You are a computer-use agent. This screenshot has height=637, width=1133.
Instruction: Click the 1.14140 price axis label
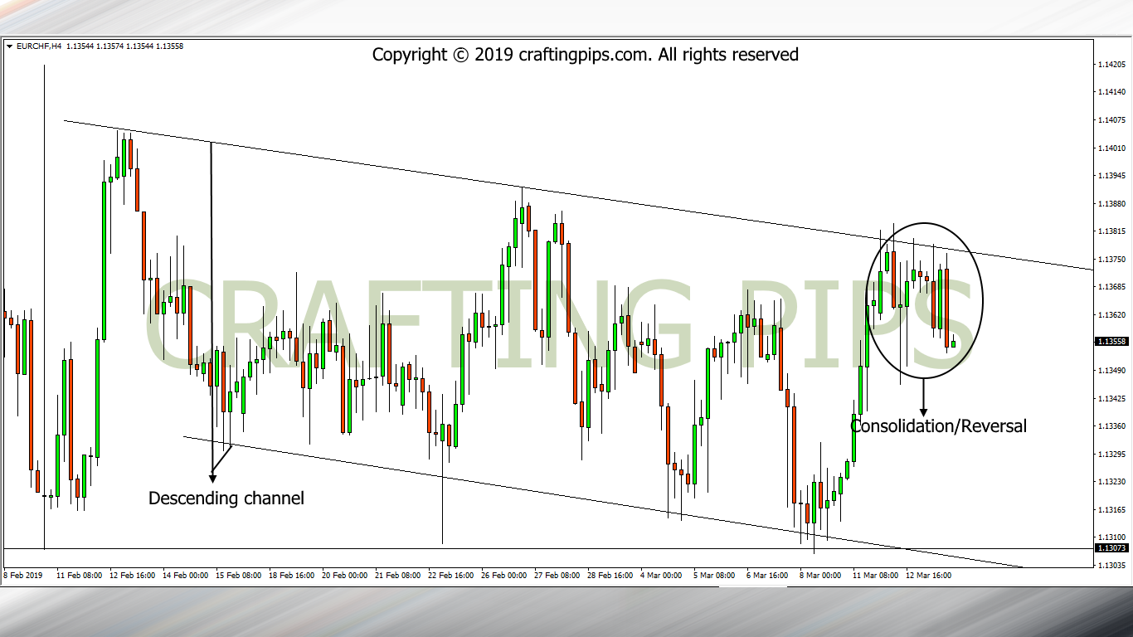1111,93
